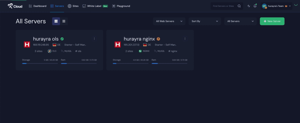Switch to list view

(64, 21)
